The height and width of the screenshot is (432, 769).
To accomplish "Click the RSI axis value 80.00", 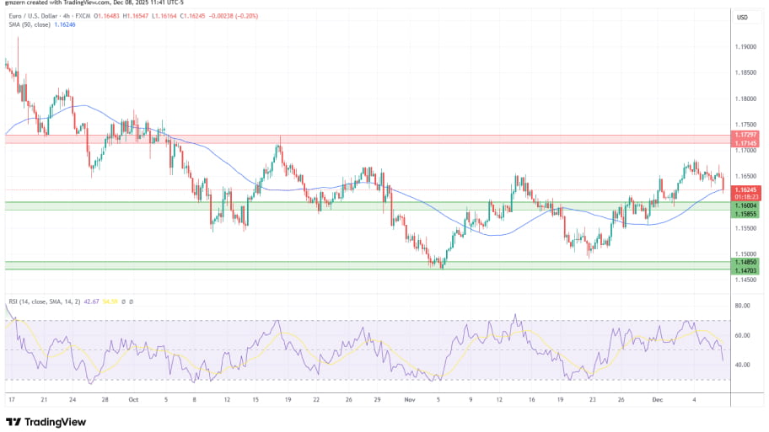I will (x=743, y=306).
